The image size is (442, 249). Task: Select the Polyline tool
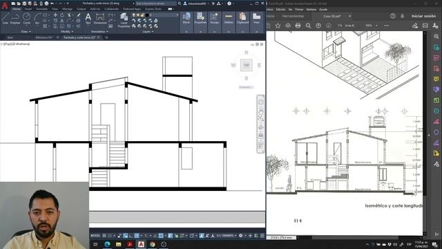[x=15, y=19]
